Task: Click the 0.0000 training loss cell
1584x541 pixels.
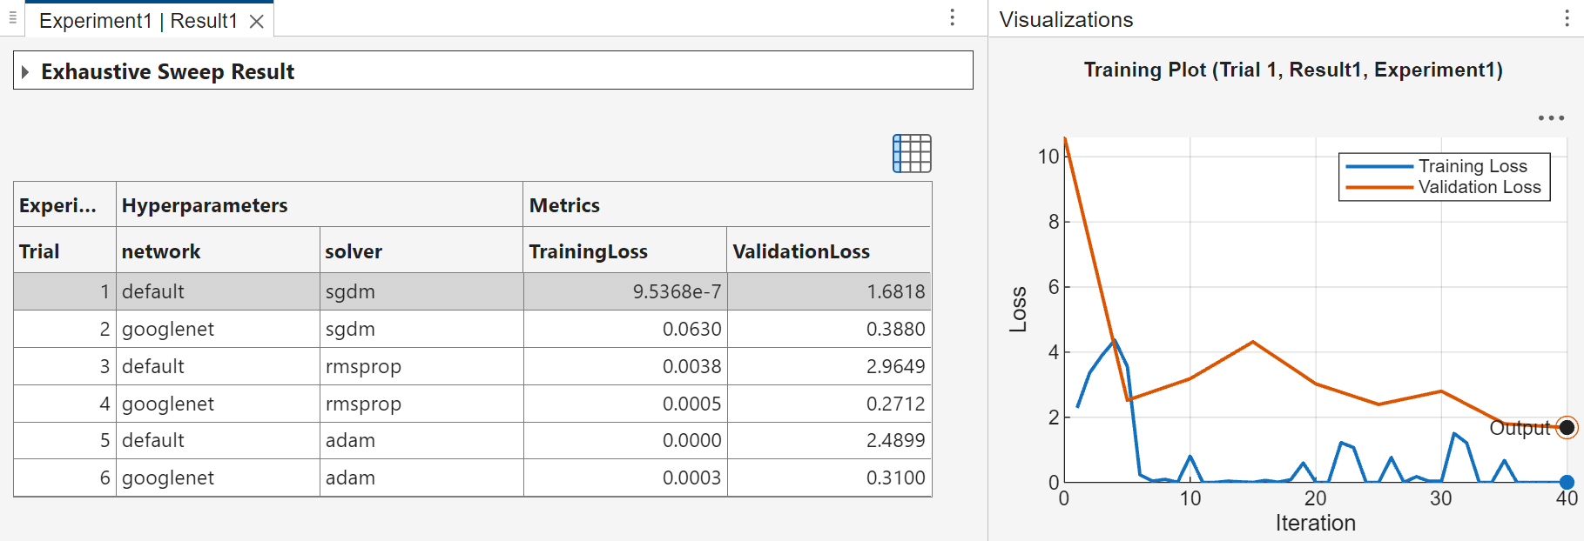Action: (x=625, y=440)
